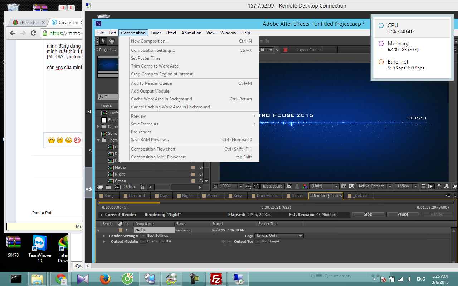
Task: Add output module with plus icon
Action: (224, 242)
